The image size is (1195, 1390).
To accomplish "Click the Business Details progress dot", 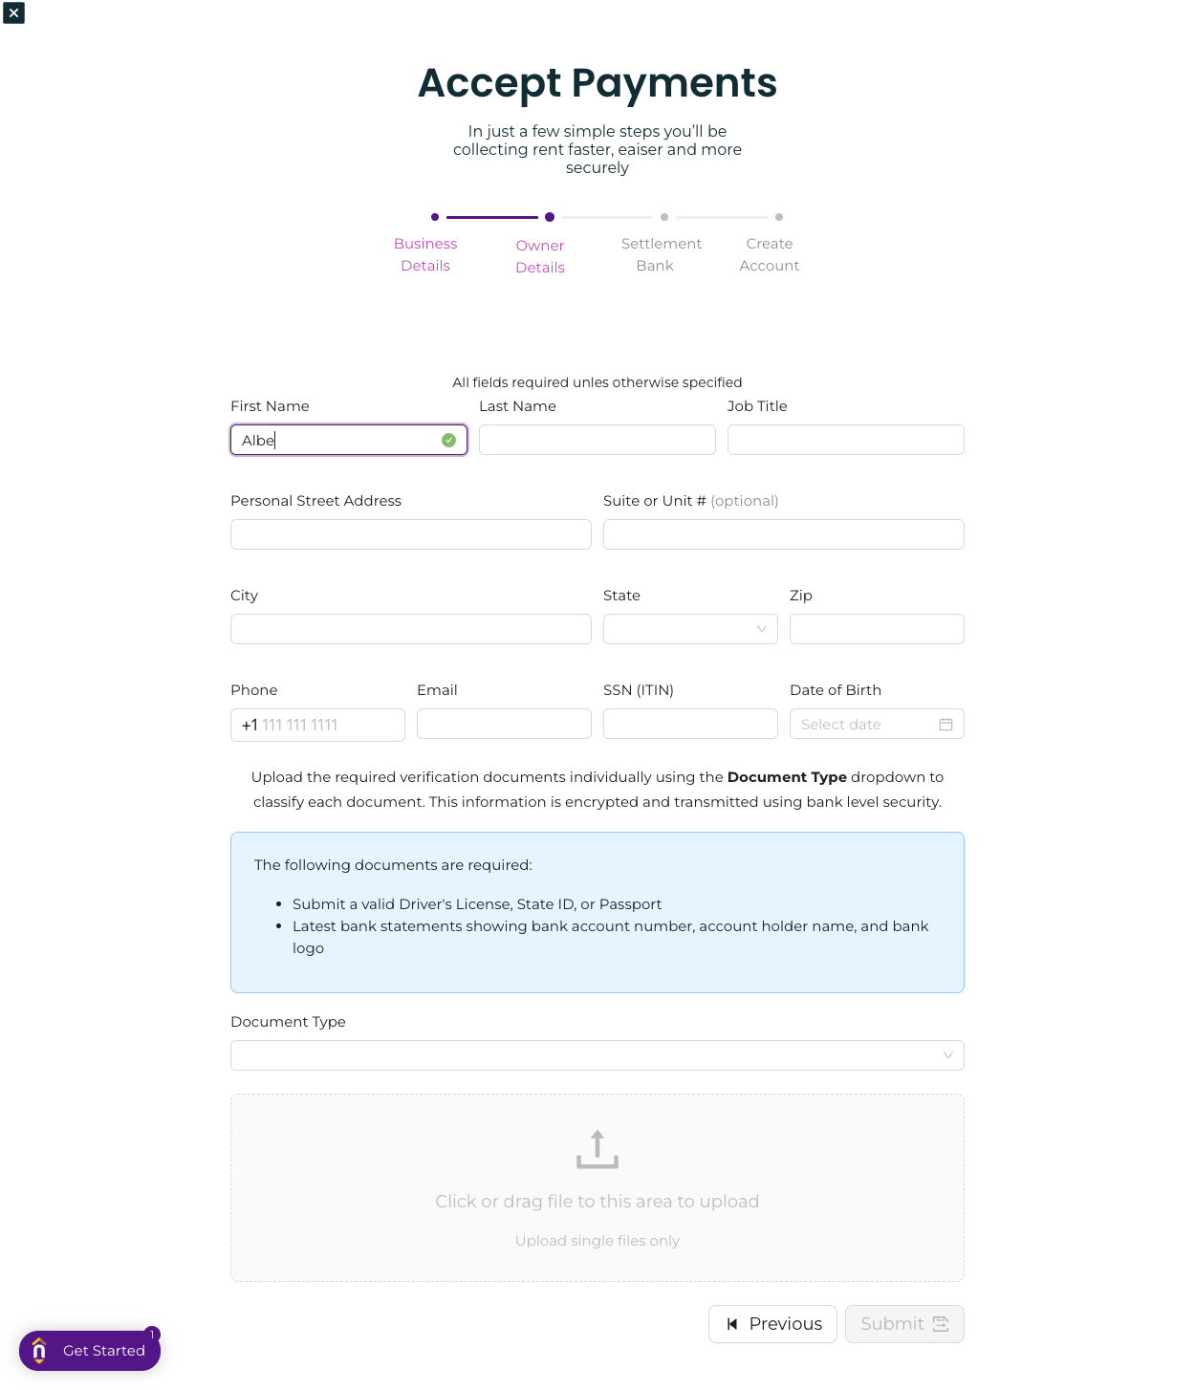I will (435, 217).
